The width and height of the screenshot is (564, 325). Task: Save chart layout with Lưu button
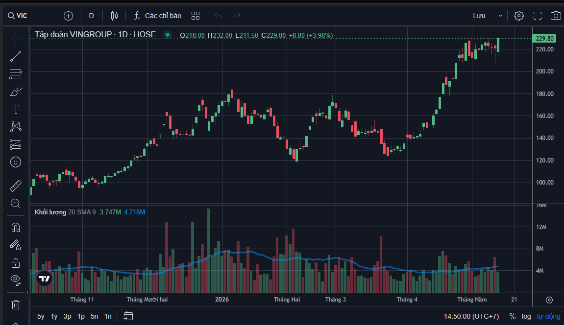coord(479,16)
